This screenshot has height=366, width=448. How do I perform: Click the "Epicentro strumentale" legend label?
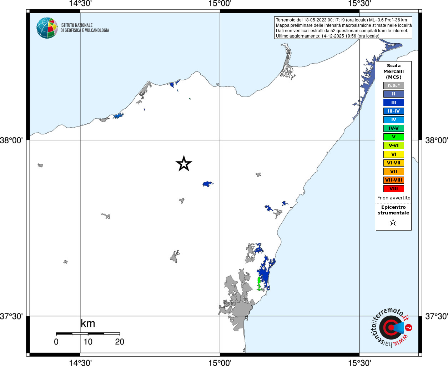click(x=393, y=210)
